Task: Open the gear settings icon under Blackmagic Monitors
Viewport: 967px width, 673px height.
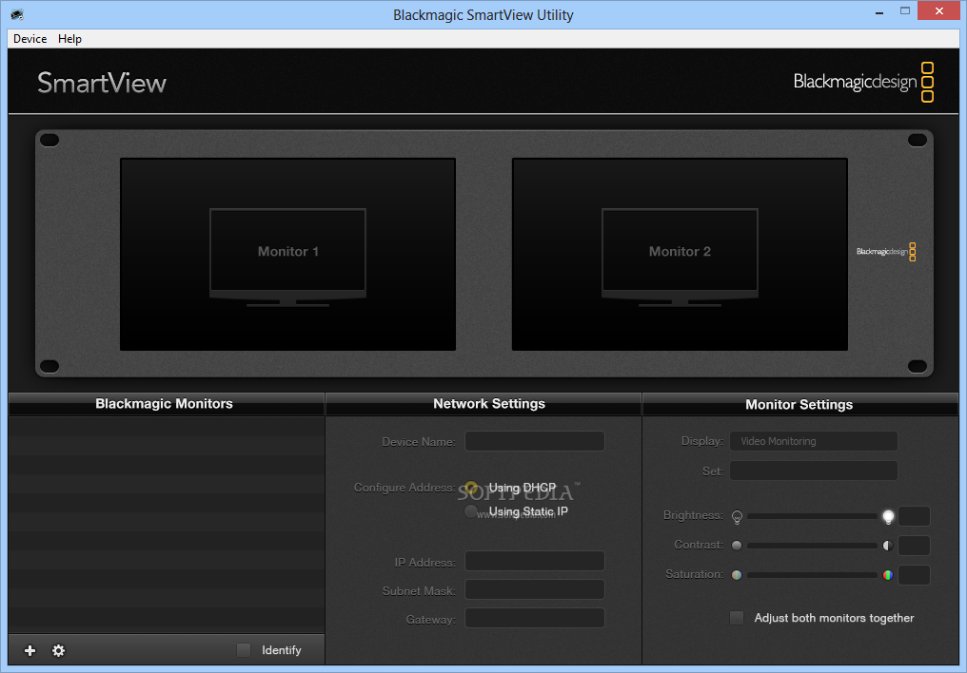Action: [59, 651]
